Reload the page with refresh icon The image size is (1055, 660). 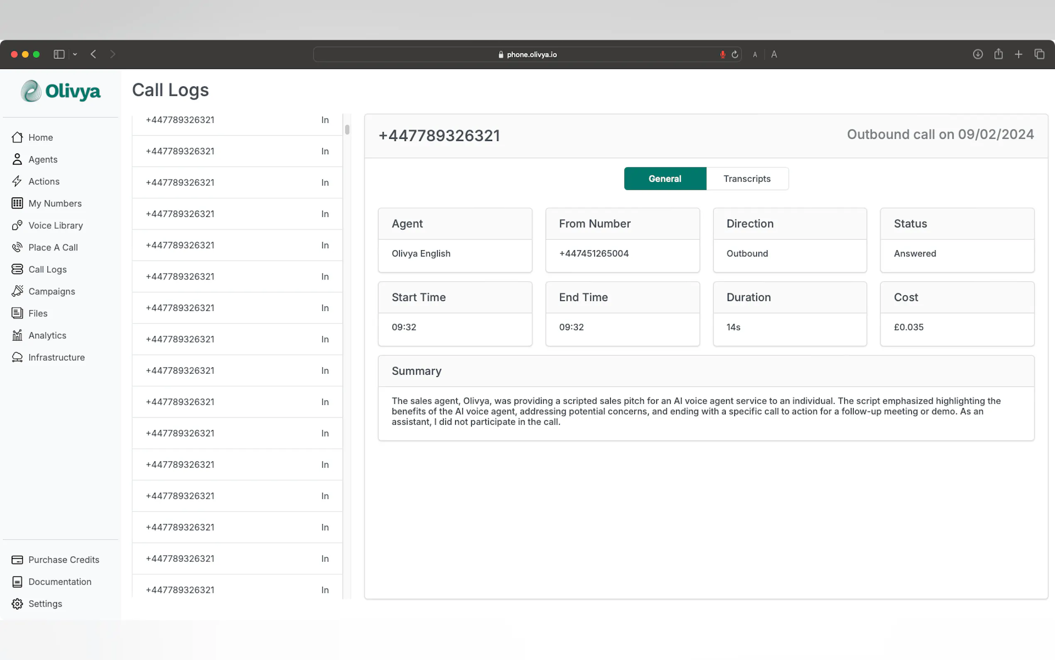click(735, 54)
